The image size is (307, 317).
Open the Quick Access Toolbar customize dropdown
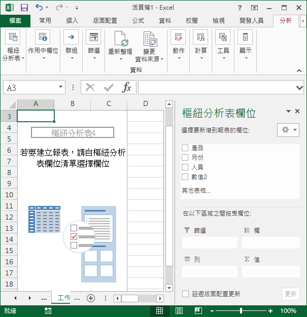[x=77, y=8]
